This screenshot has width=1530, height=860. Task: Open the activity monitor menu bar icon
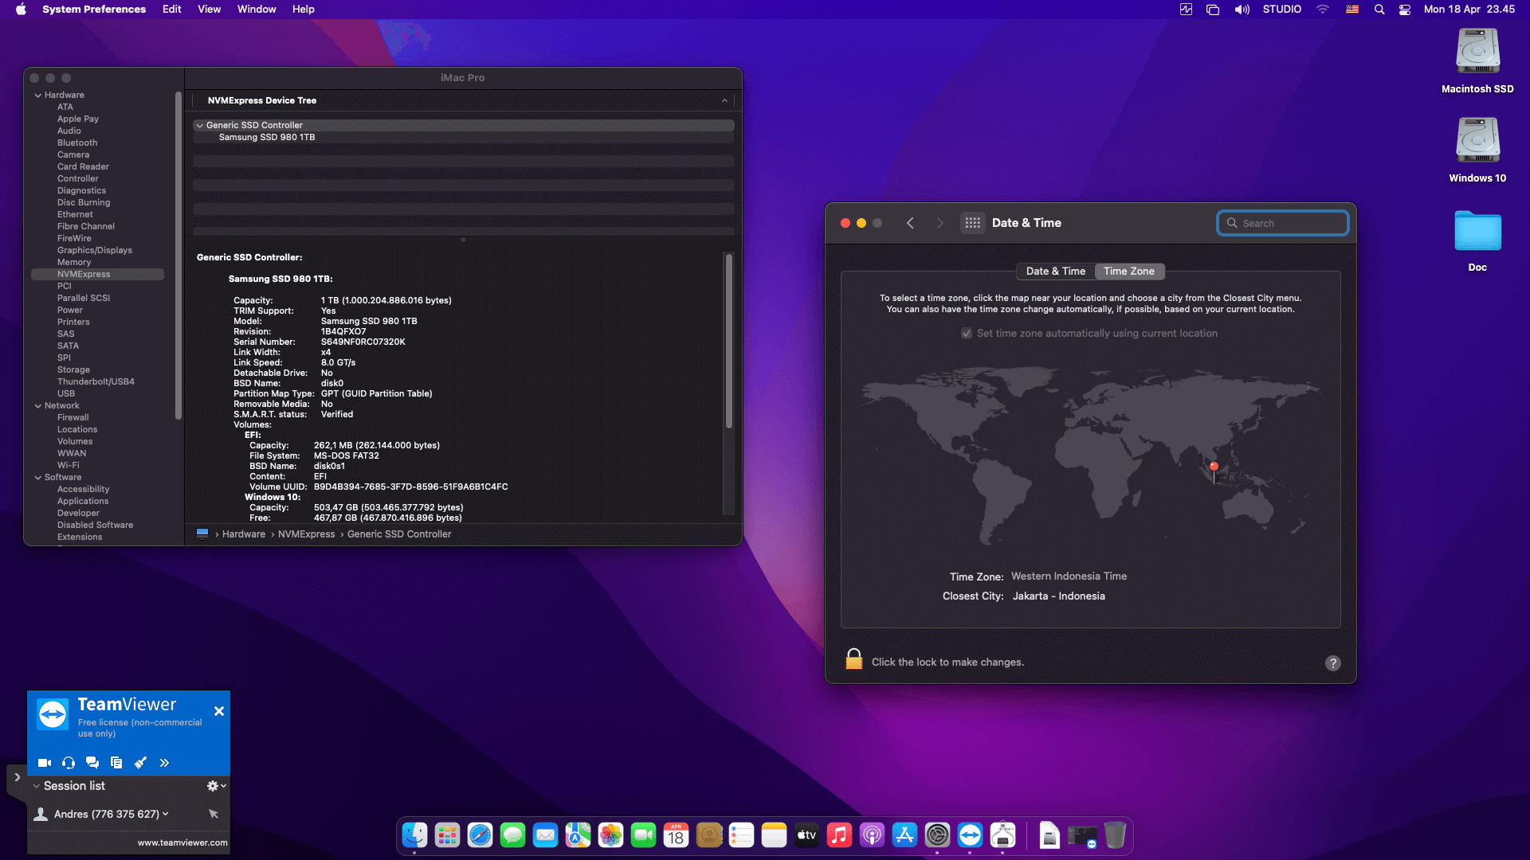1186,10
